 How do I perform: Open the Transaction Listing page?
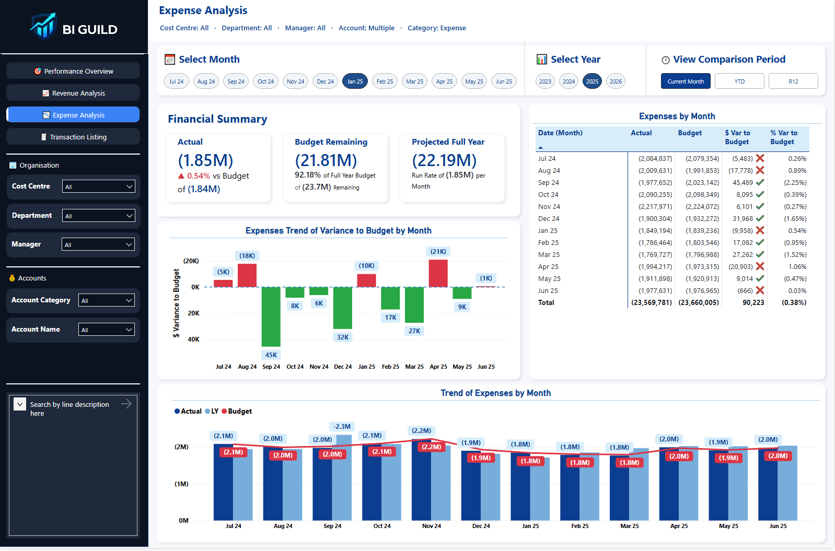[x=73, y=137]
